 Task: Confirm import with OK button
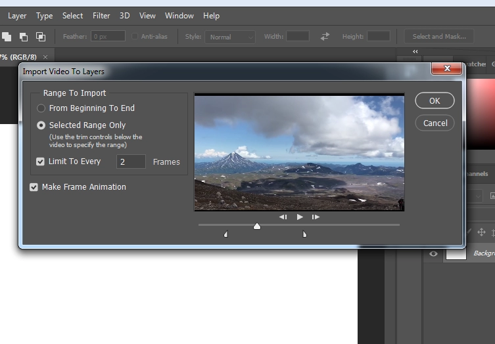coord(435,101)
